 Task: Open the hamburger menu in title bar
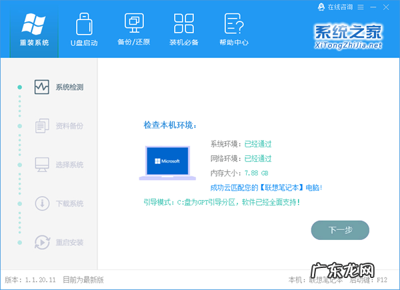tap(361, 7)
